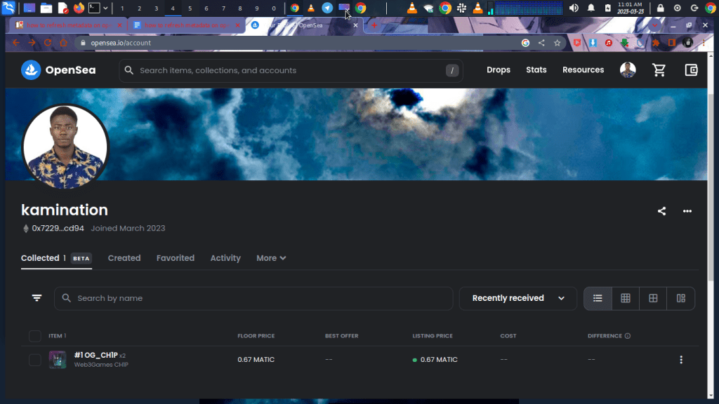The height and width of the screenshot is (404, 719).
Task: Click the share profile icon
Action: click(x=661, y=211)
